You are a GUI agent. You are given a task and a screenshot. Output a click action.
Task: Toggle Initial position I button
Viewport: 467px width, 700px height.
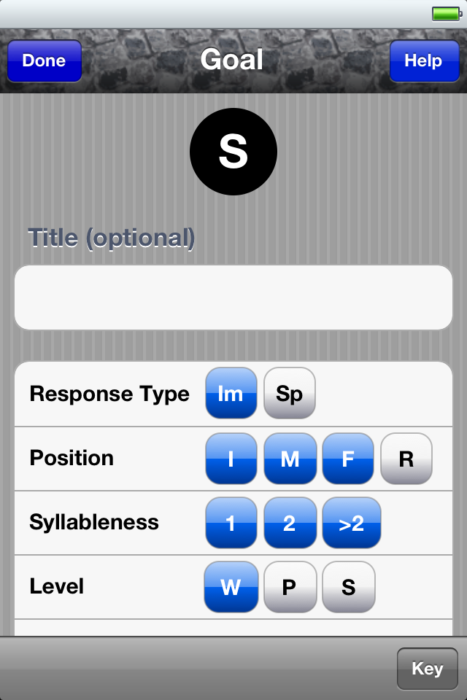point(231,459)
